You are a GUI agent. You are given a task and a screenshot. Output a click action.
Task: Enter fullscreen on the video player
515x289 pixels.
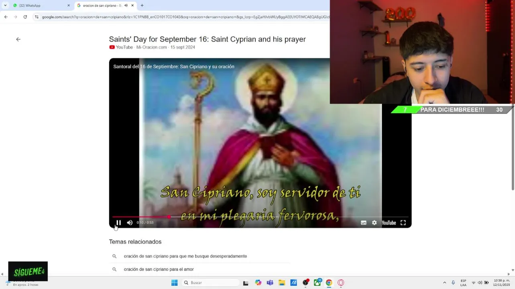click(x=403, y=223)
